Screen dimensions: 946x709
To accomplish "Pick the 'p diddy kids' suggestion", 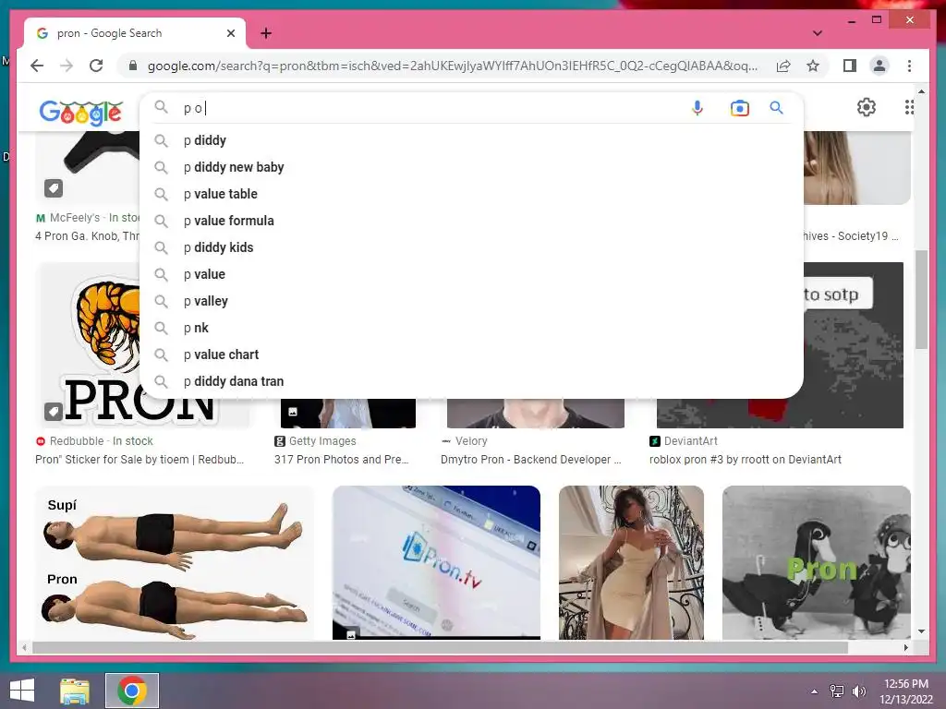I will tap(470, 247).
